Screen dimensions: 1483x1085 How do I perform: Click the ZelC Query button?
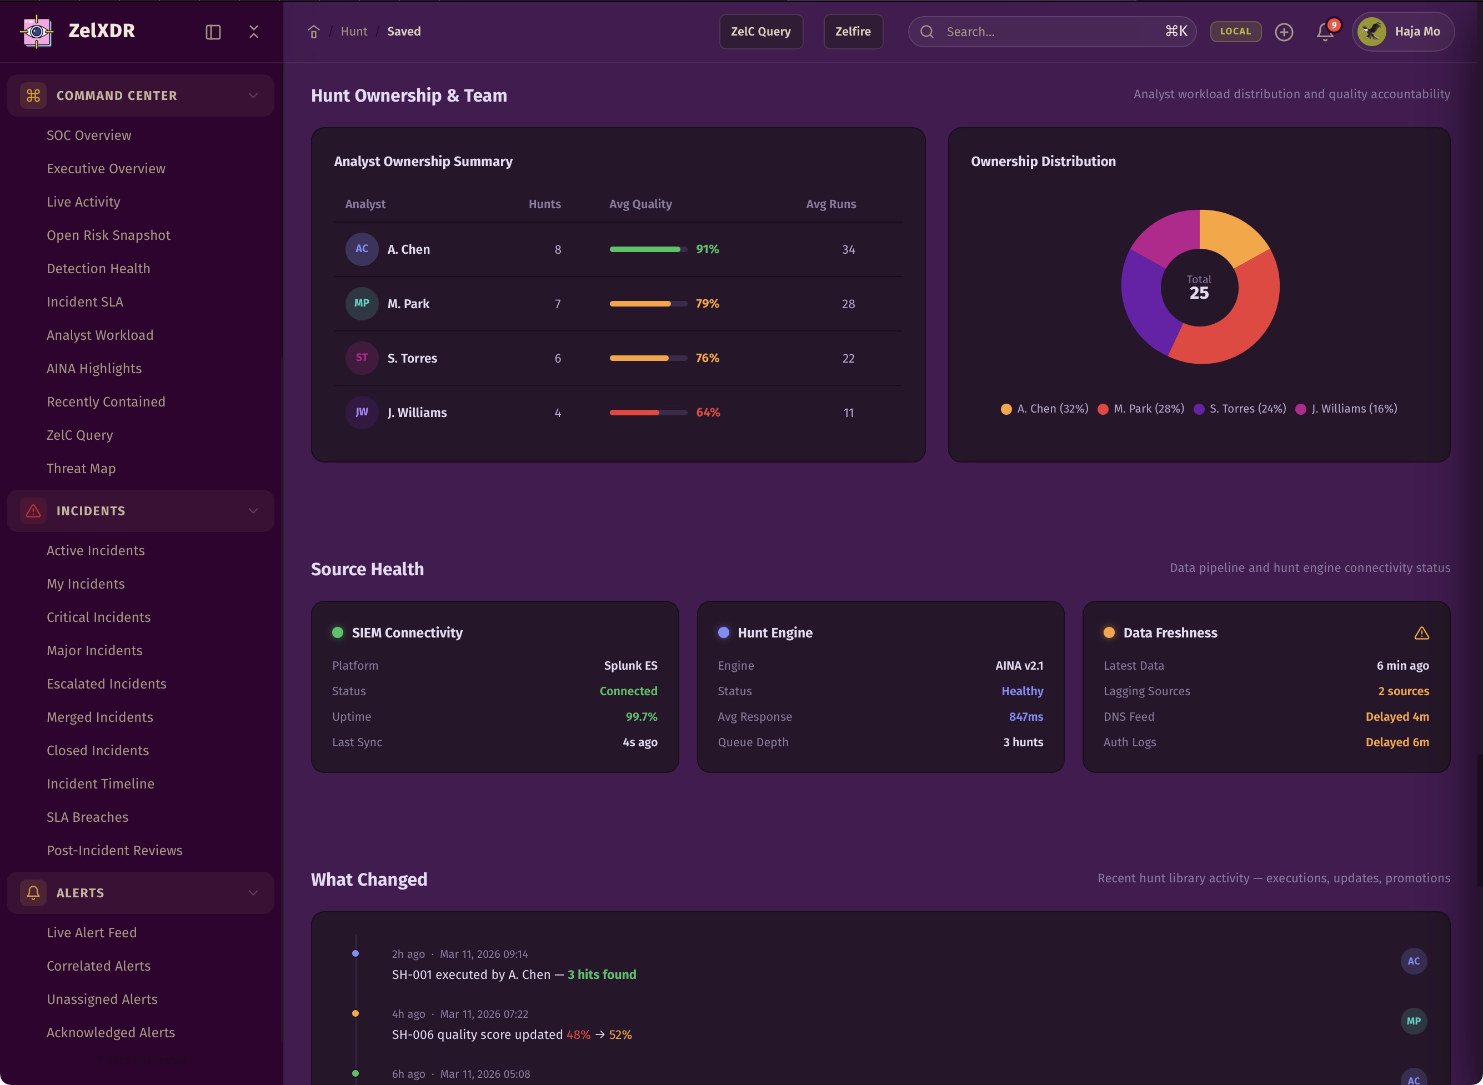pos(760,32)
